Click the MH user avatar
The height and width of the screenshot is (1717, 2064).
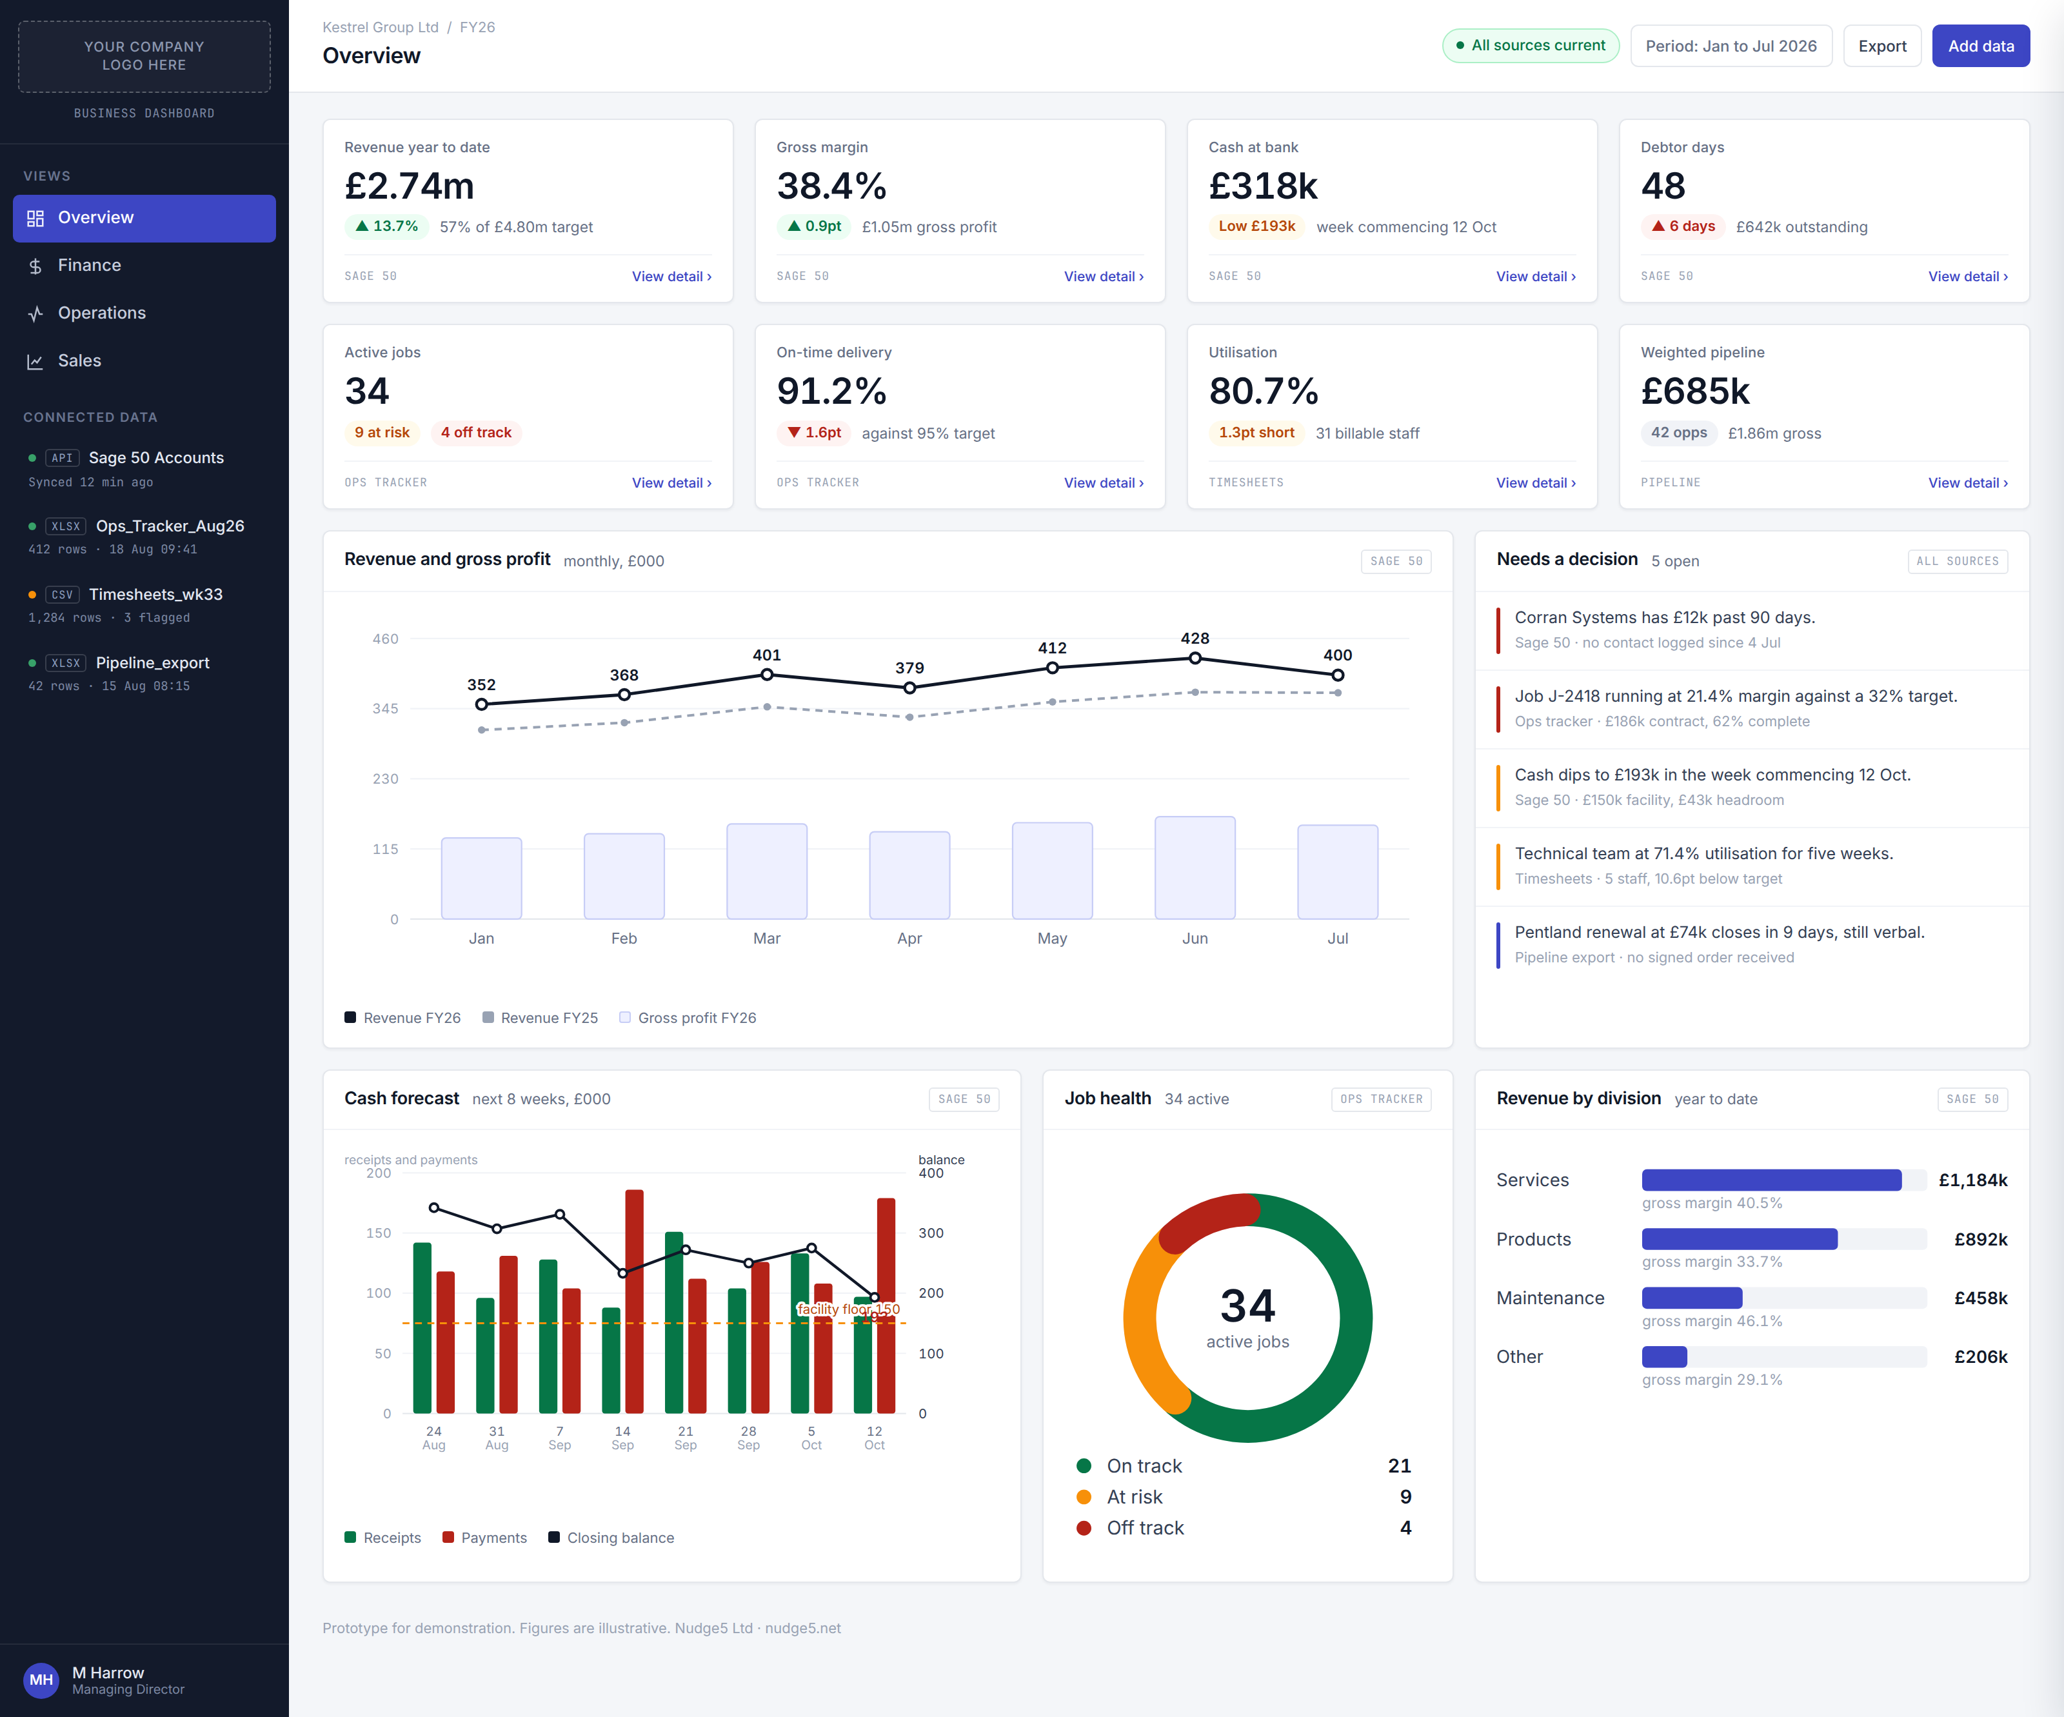coord(41,1680)
